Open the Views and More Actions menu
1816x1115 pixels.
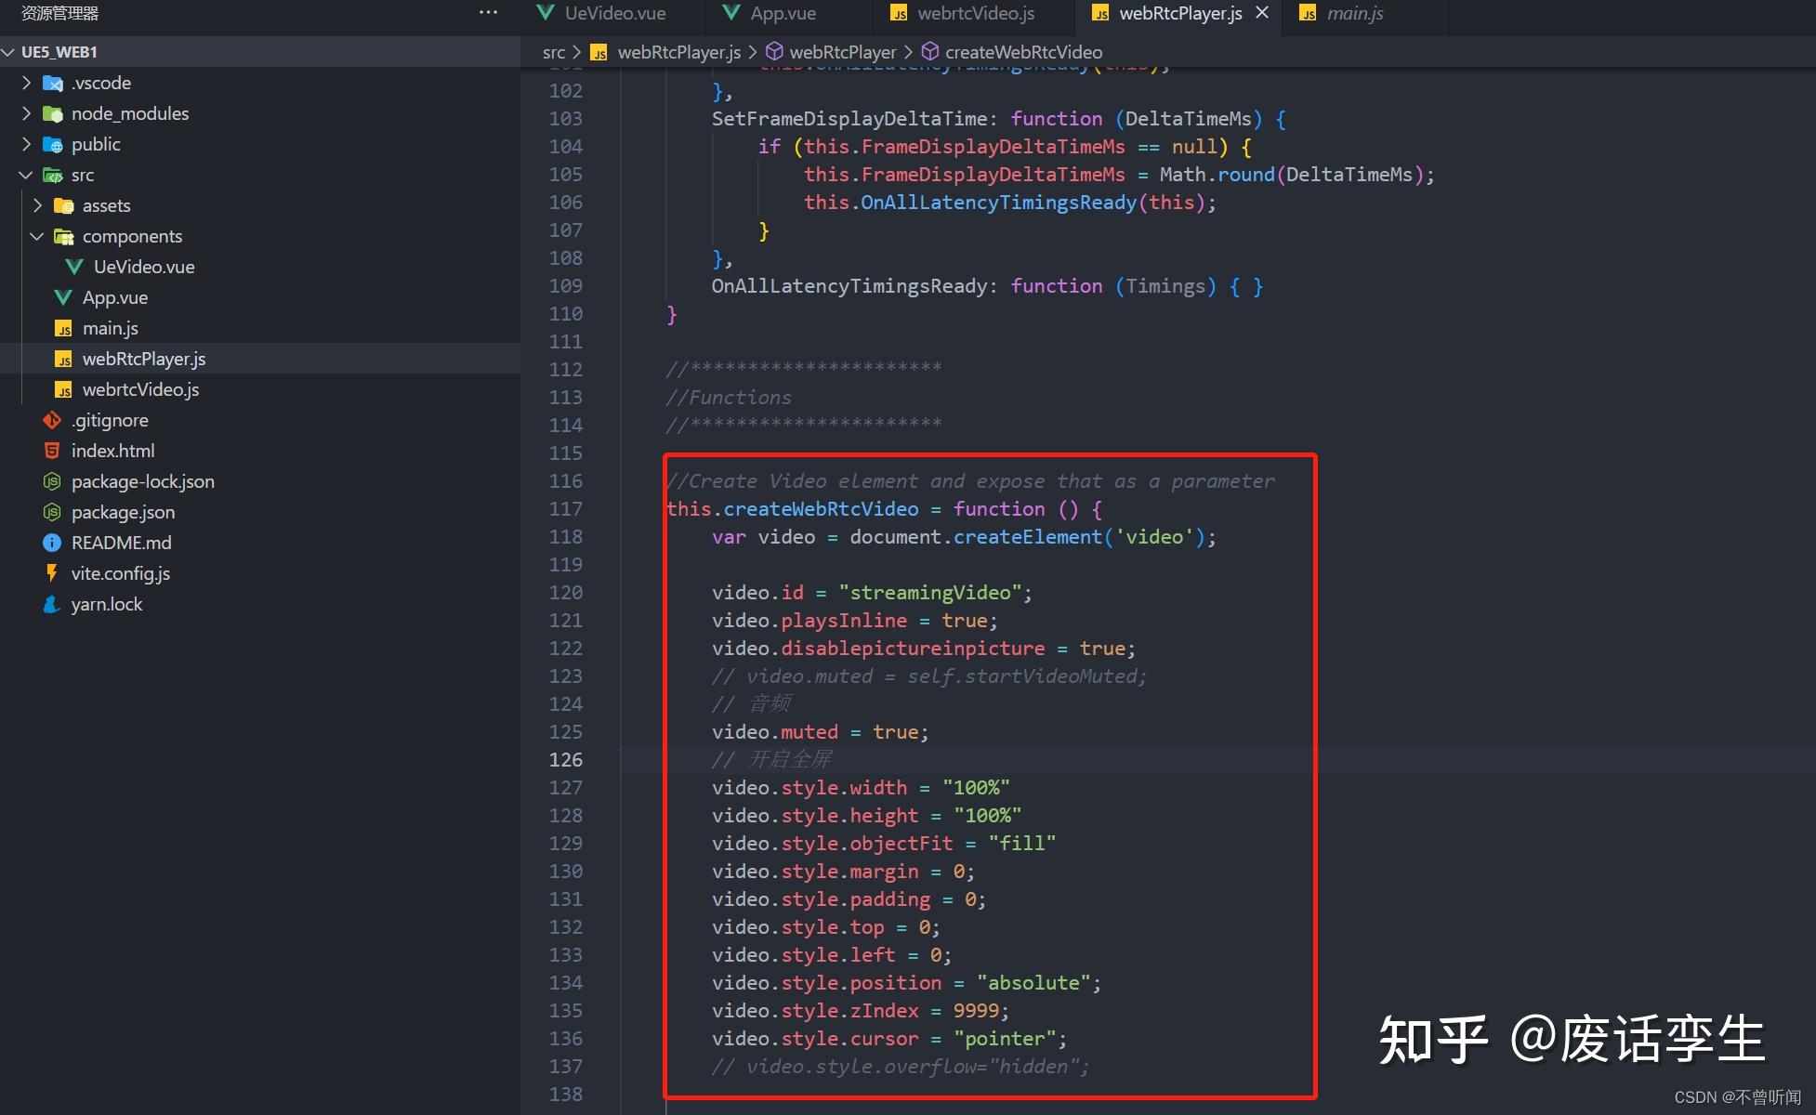click(x=488, y=10)
